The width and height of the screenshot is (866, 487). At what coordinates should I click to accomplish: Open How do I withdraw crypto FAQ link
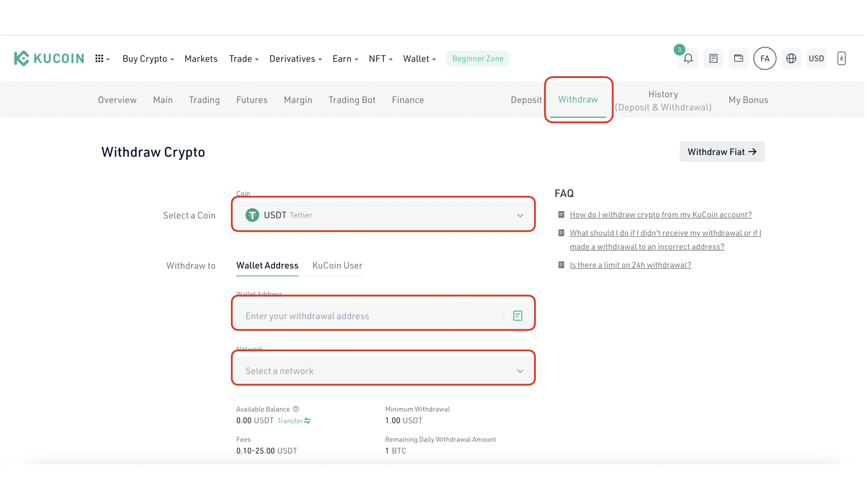(x=661, y=214)
